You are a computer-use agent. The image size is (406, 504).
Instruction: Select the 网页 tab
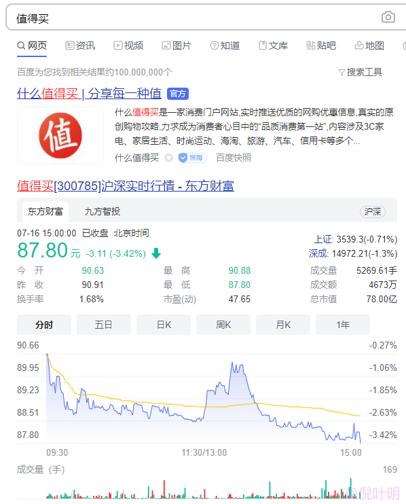(32, 46)
